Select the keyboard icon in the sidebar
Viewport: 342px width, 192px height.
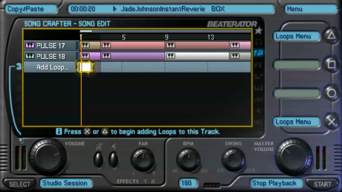point(258,88)
